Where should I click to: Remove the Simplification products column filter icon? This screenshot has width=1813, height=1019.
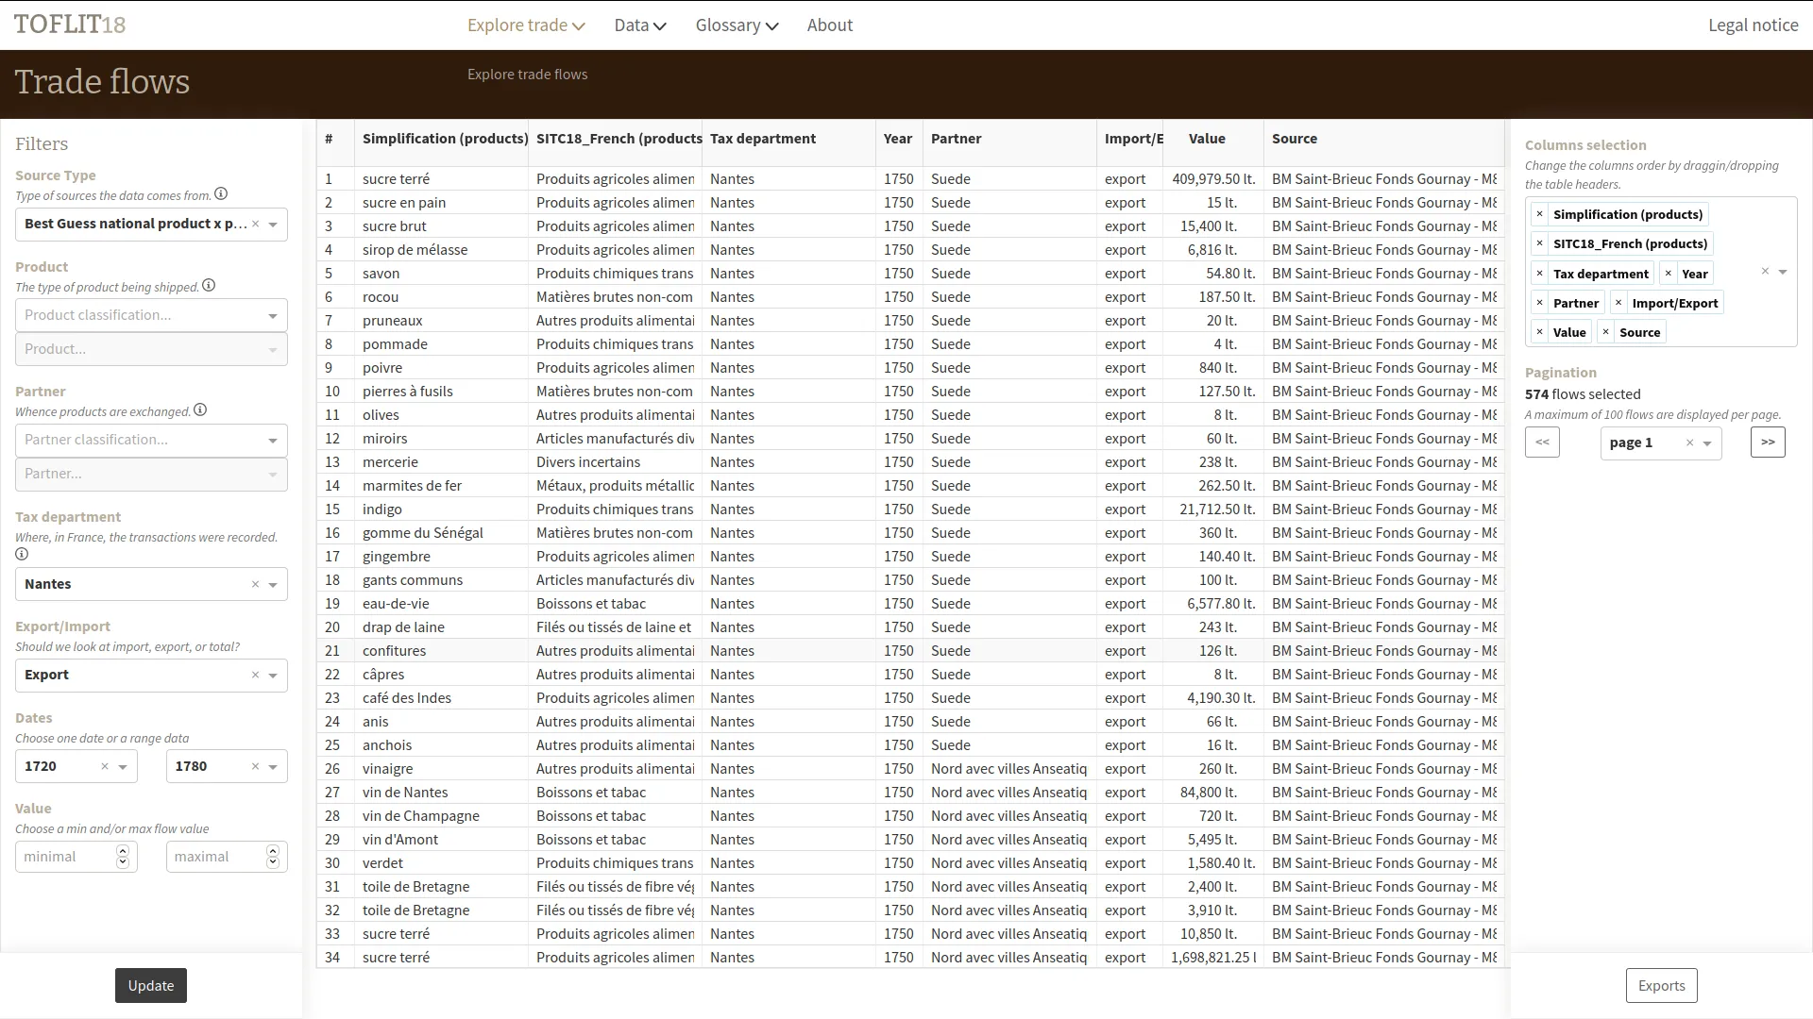point(1540,214)
